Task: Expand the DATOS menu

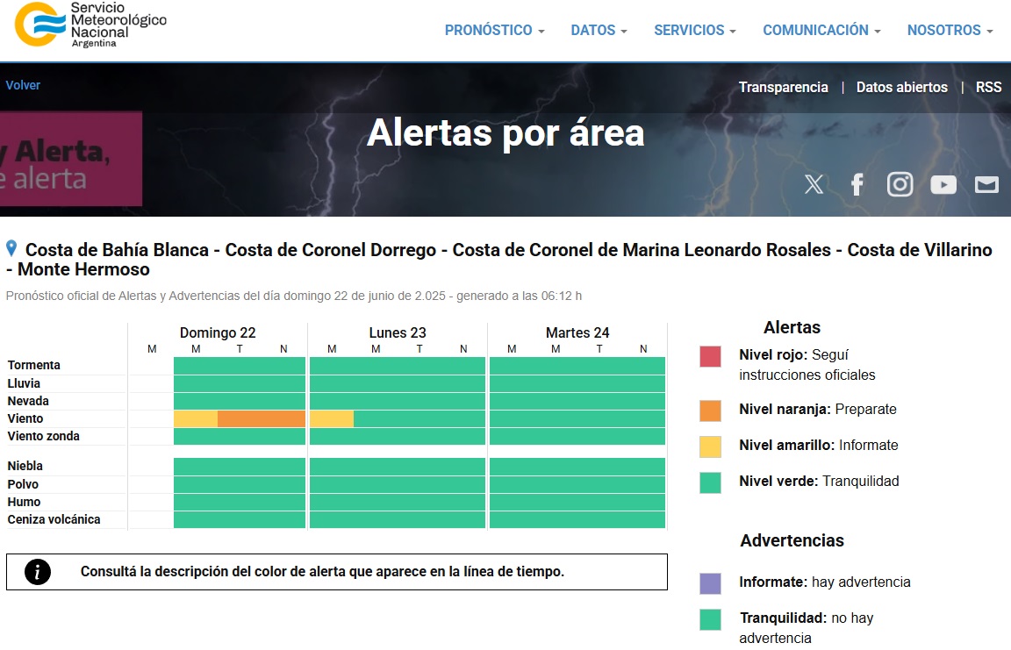Action: tap(599, 31)
